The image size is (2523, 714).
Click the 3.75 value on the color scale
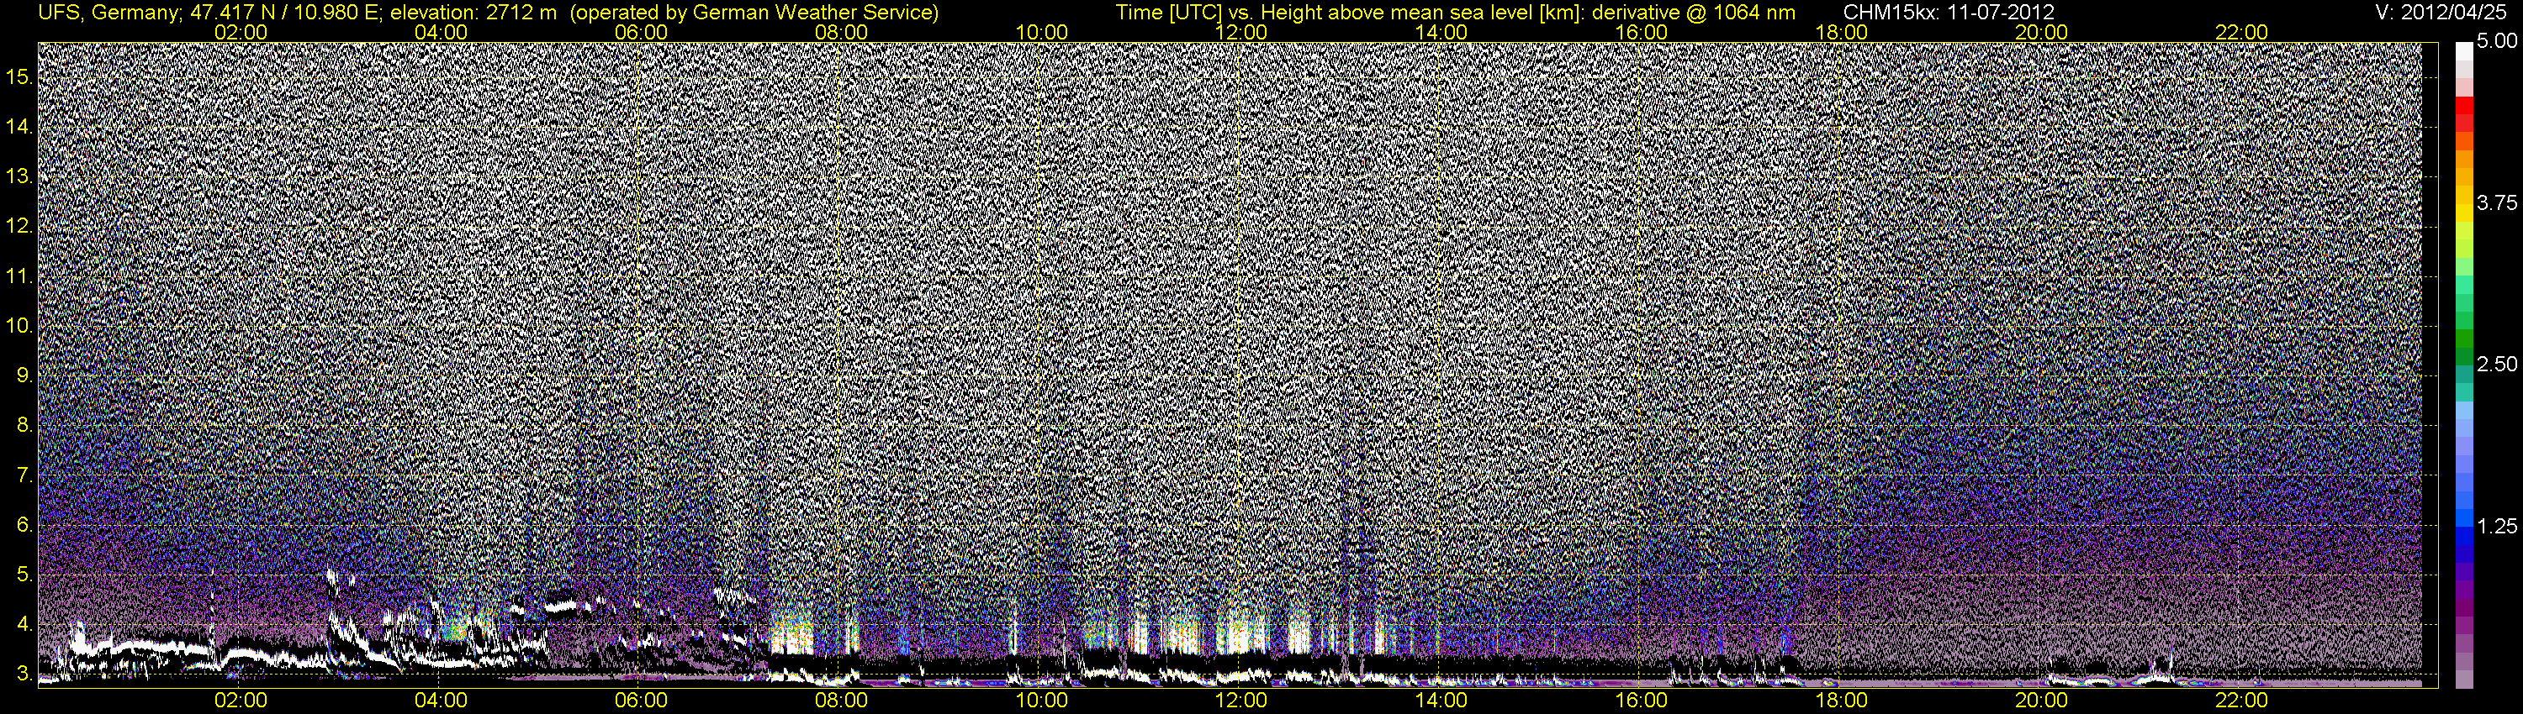[2497, 202]
